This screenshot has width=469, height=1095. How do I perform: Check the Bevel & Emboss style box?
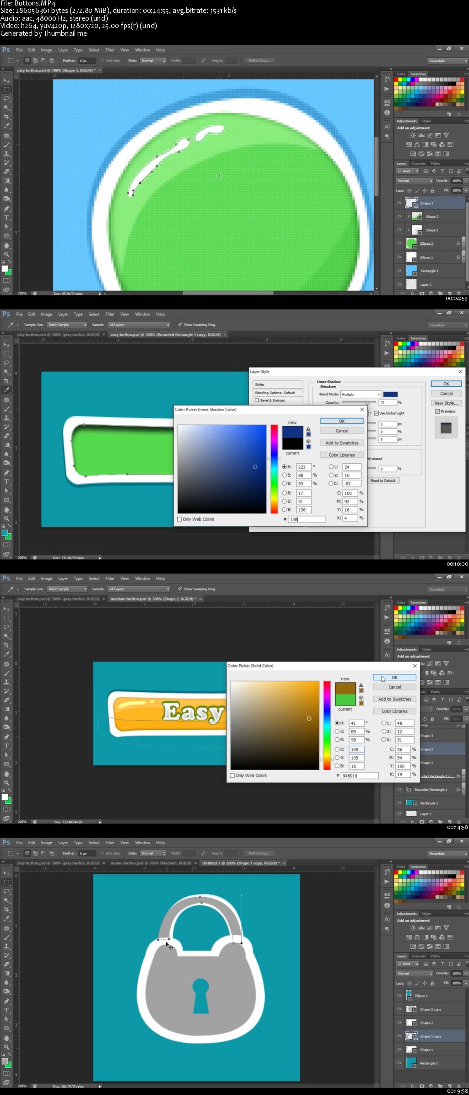(x=257, y=400)
